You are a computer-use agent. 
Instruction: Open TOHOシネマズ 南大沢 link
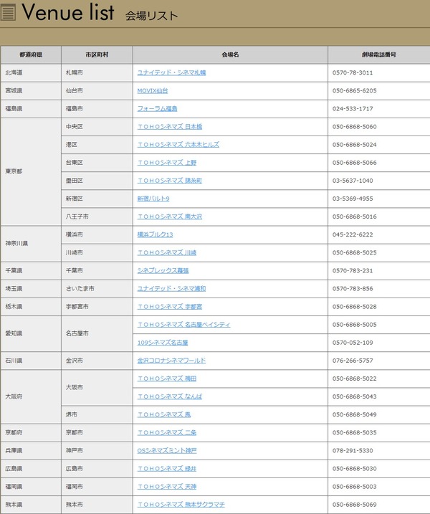pos(170,216)
